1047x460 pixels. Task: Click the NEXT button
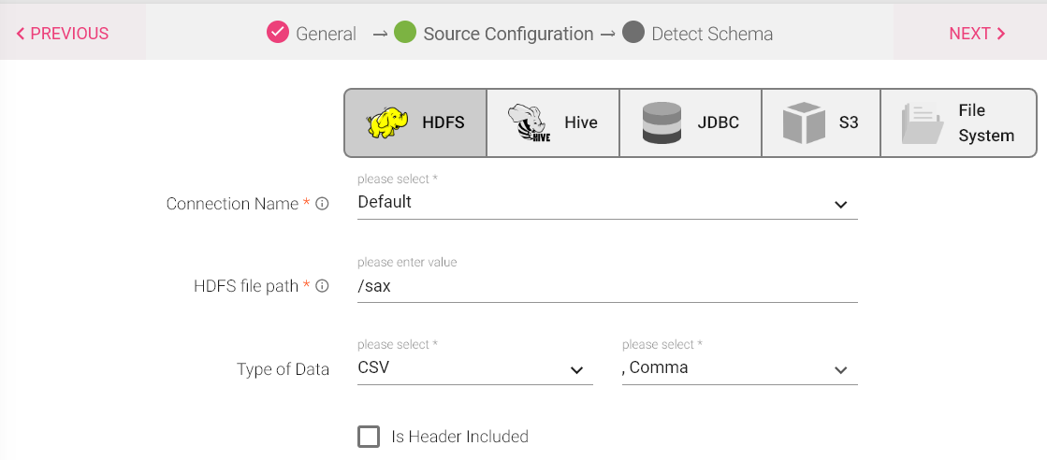[x=977, y=34]
